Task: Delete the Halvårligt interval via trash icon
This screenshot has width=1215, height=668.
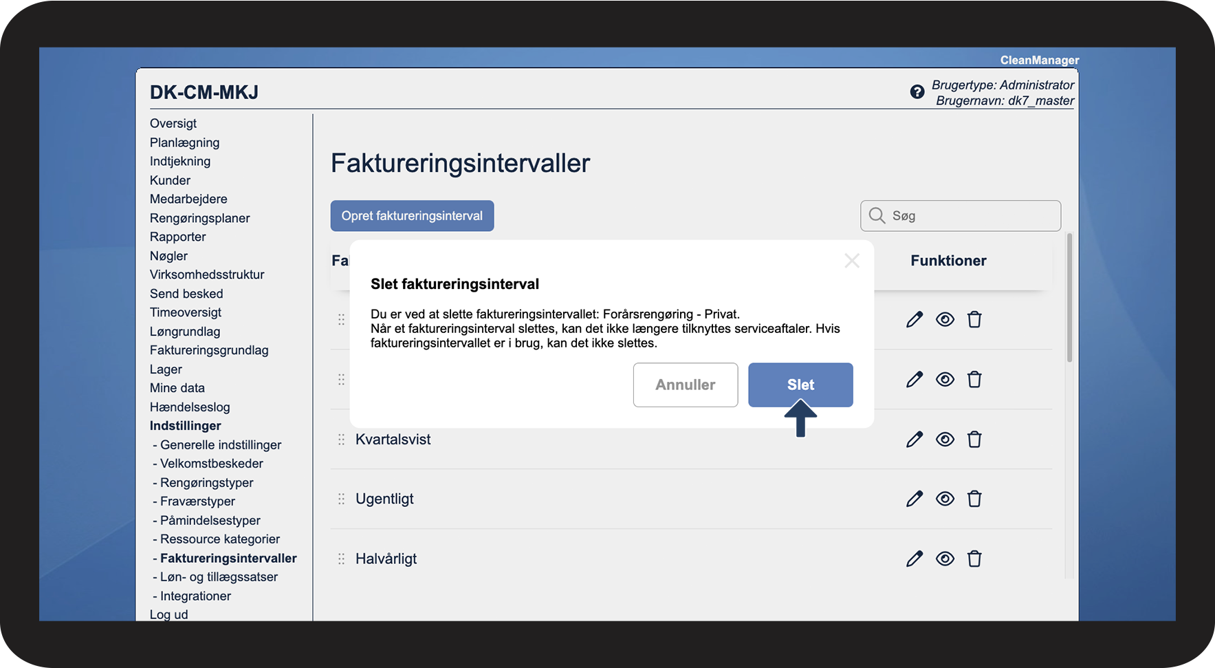Action: pos(974,559)
